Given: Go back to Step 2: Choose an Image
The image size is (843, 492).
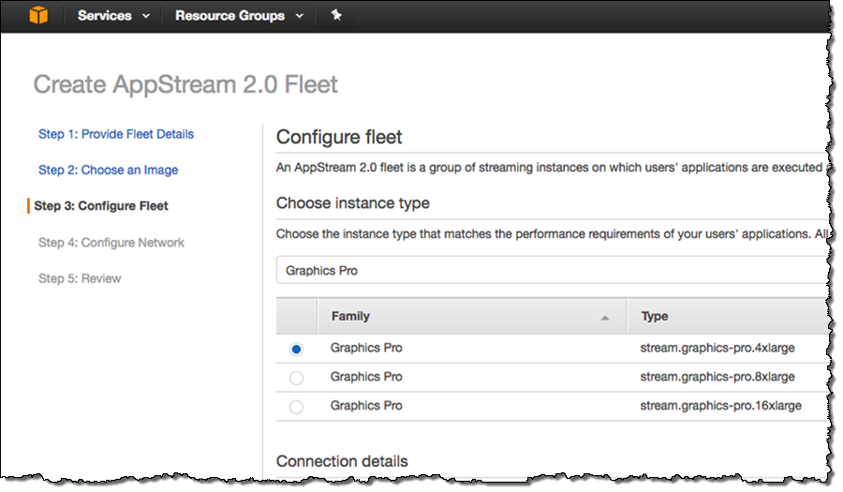Looking at the screenshot, I should 108,170.
